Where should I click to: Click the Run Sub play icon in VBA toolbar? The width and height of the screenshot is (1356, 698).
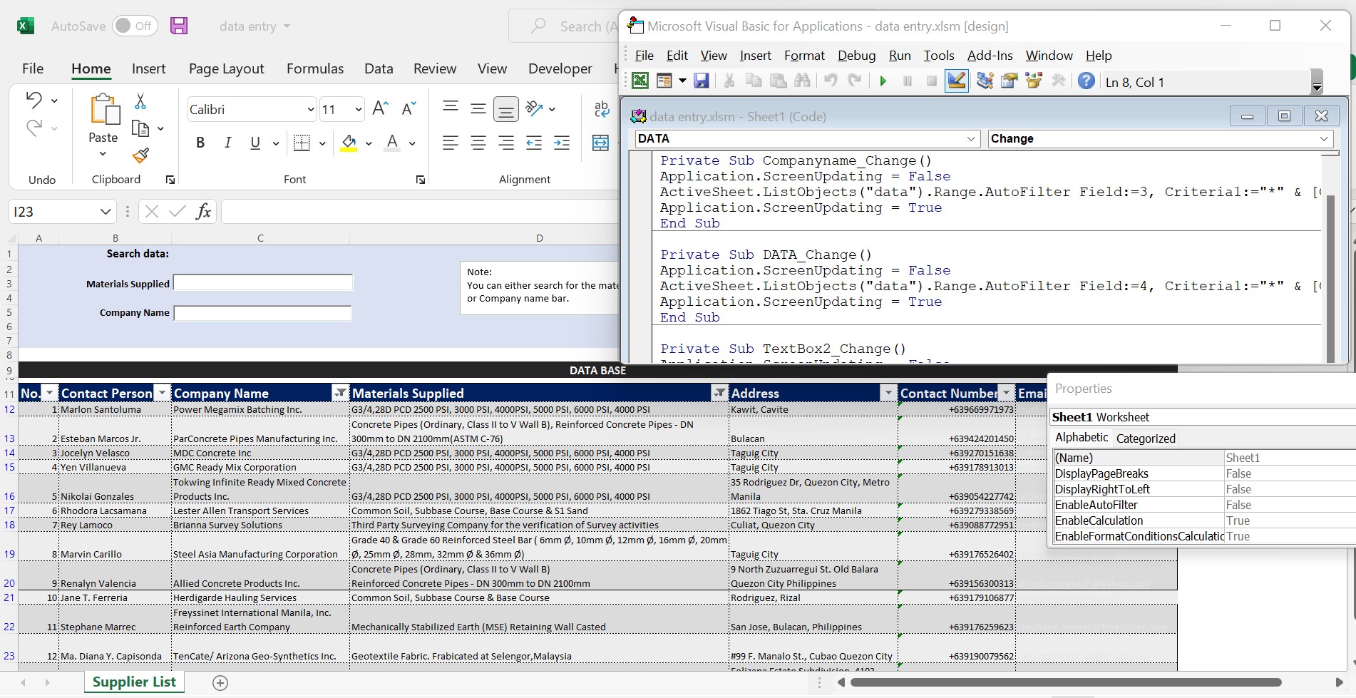click(883, 81)
